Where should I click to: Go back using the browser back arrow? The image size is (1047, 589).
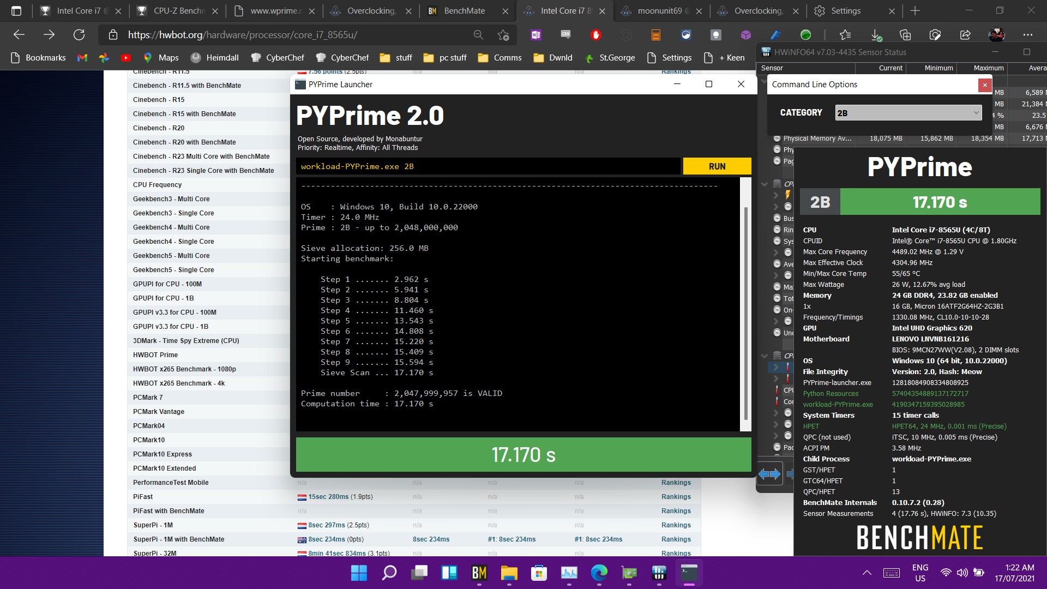coord(19,35)
